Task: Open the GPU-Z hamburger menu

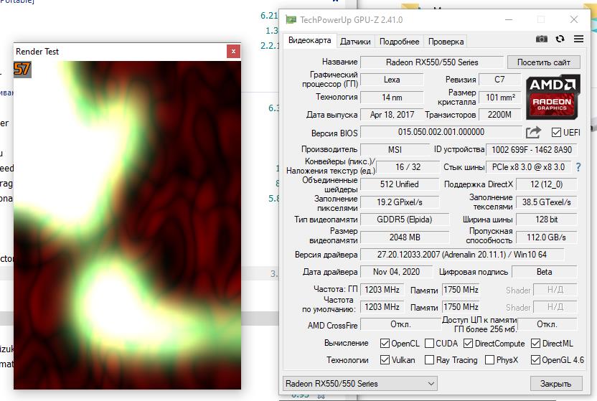Action: coord(579,39)
